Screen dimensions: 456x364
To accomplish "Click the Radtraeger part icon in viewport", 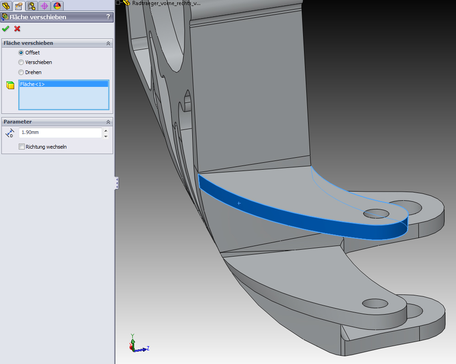I will 127,3.
